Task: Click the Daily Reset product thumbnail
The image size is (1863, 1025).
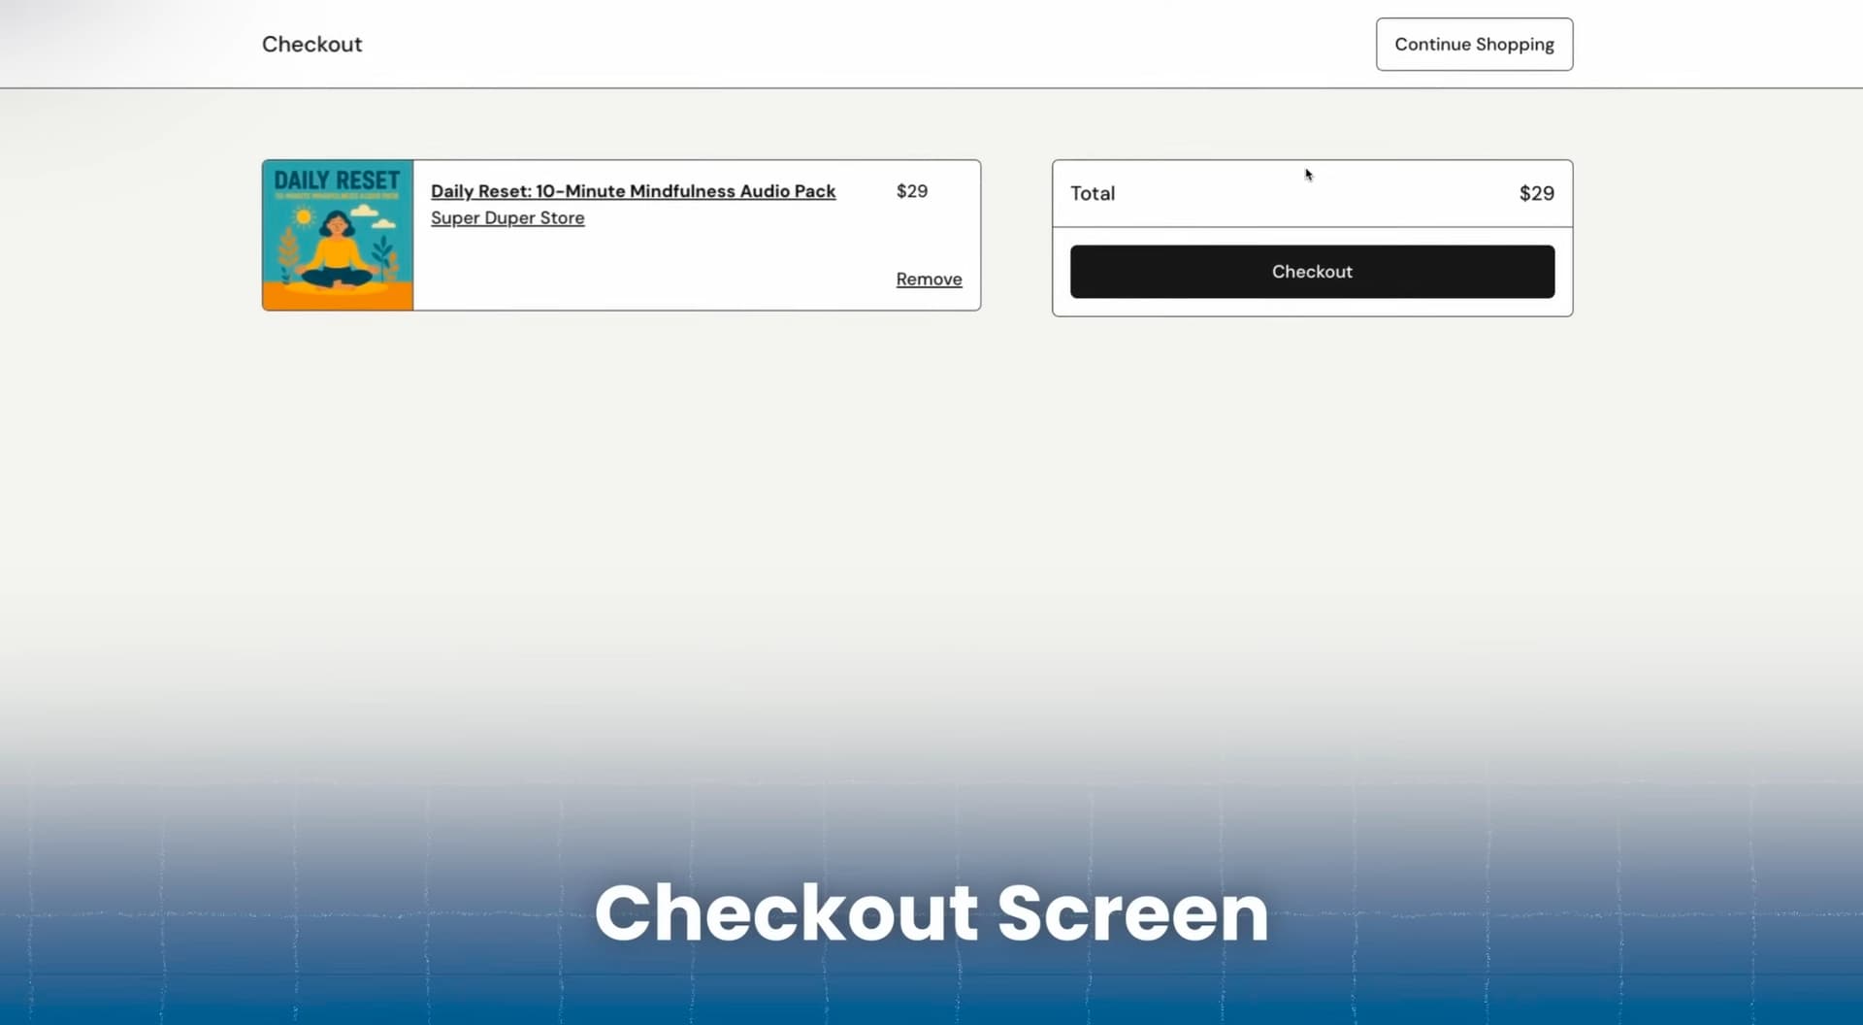Action: 338,236
